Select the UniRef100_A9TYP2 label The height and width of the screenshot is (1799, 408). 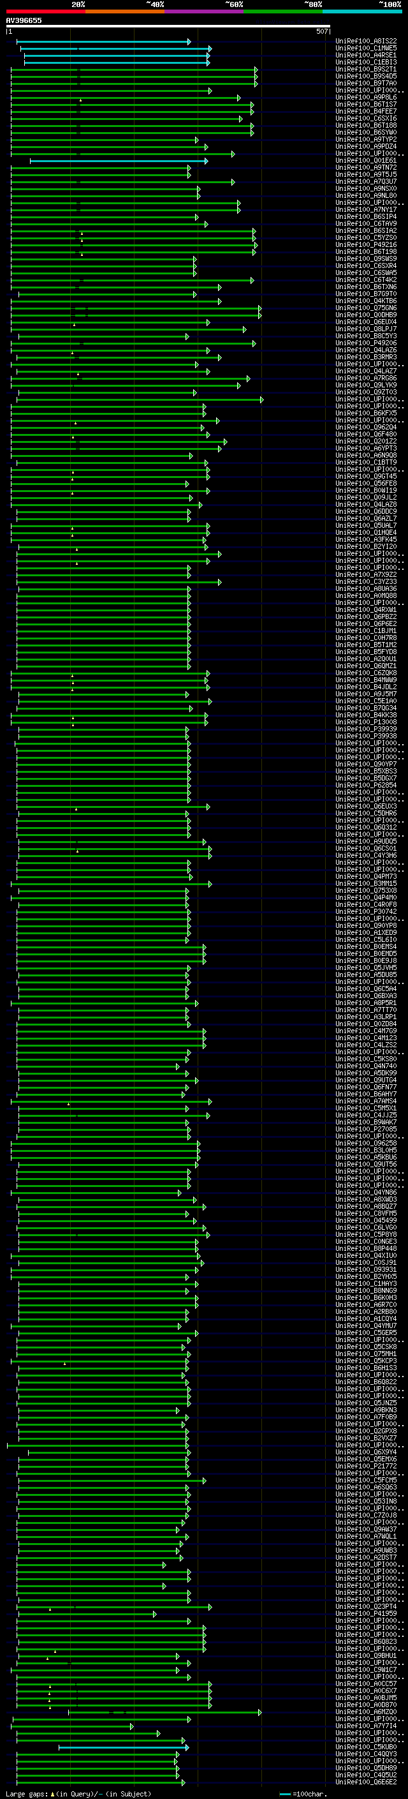click(366, 140)
